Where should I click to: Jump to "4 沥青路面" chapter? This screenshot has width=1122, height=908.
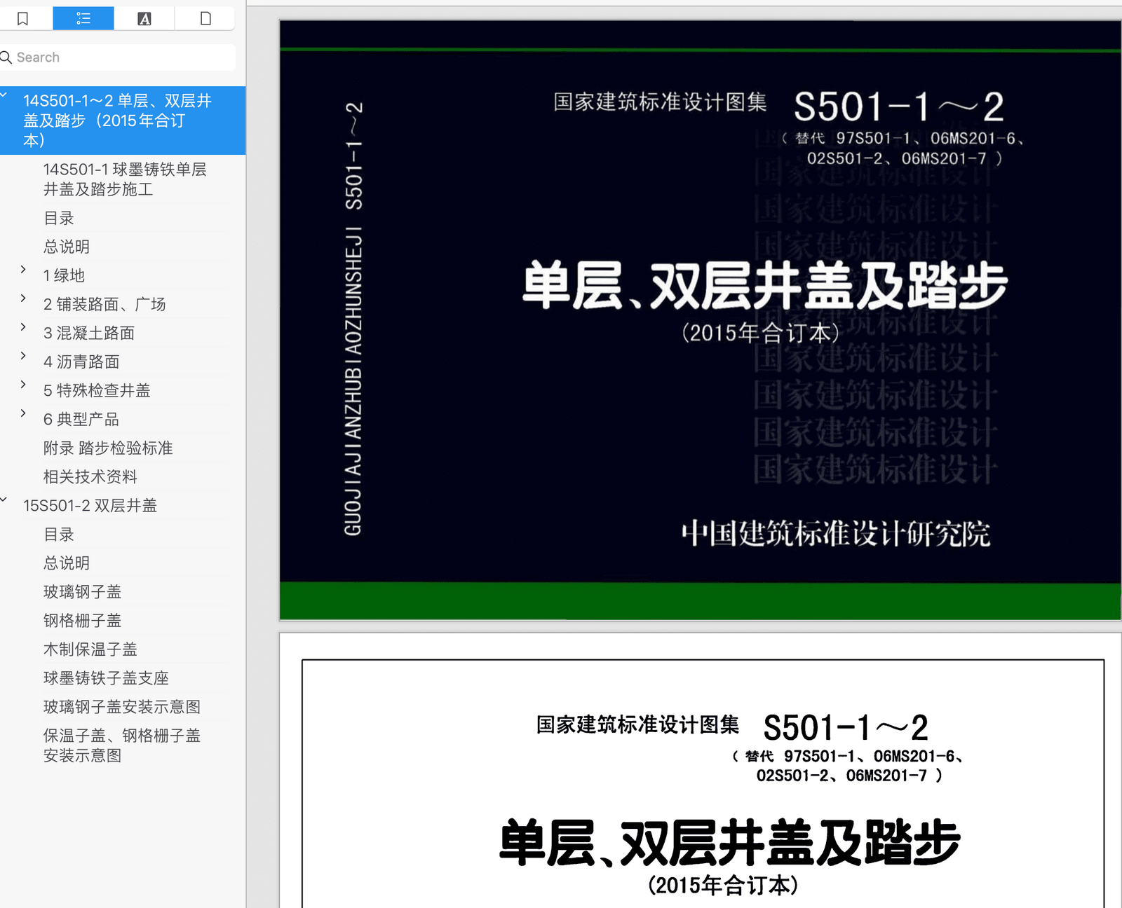pyautogui.click(x=81, y=362)
